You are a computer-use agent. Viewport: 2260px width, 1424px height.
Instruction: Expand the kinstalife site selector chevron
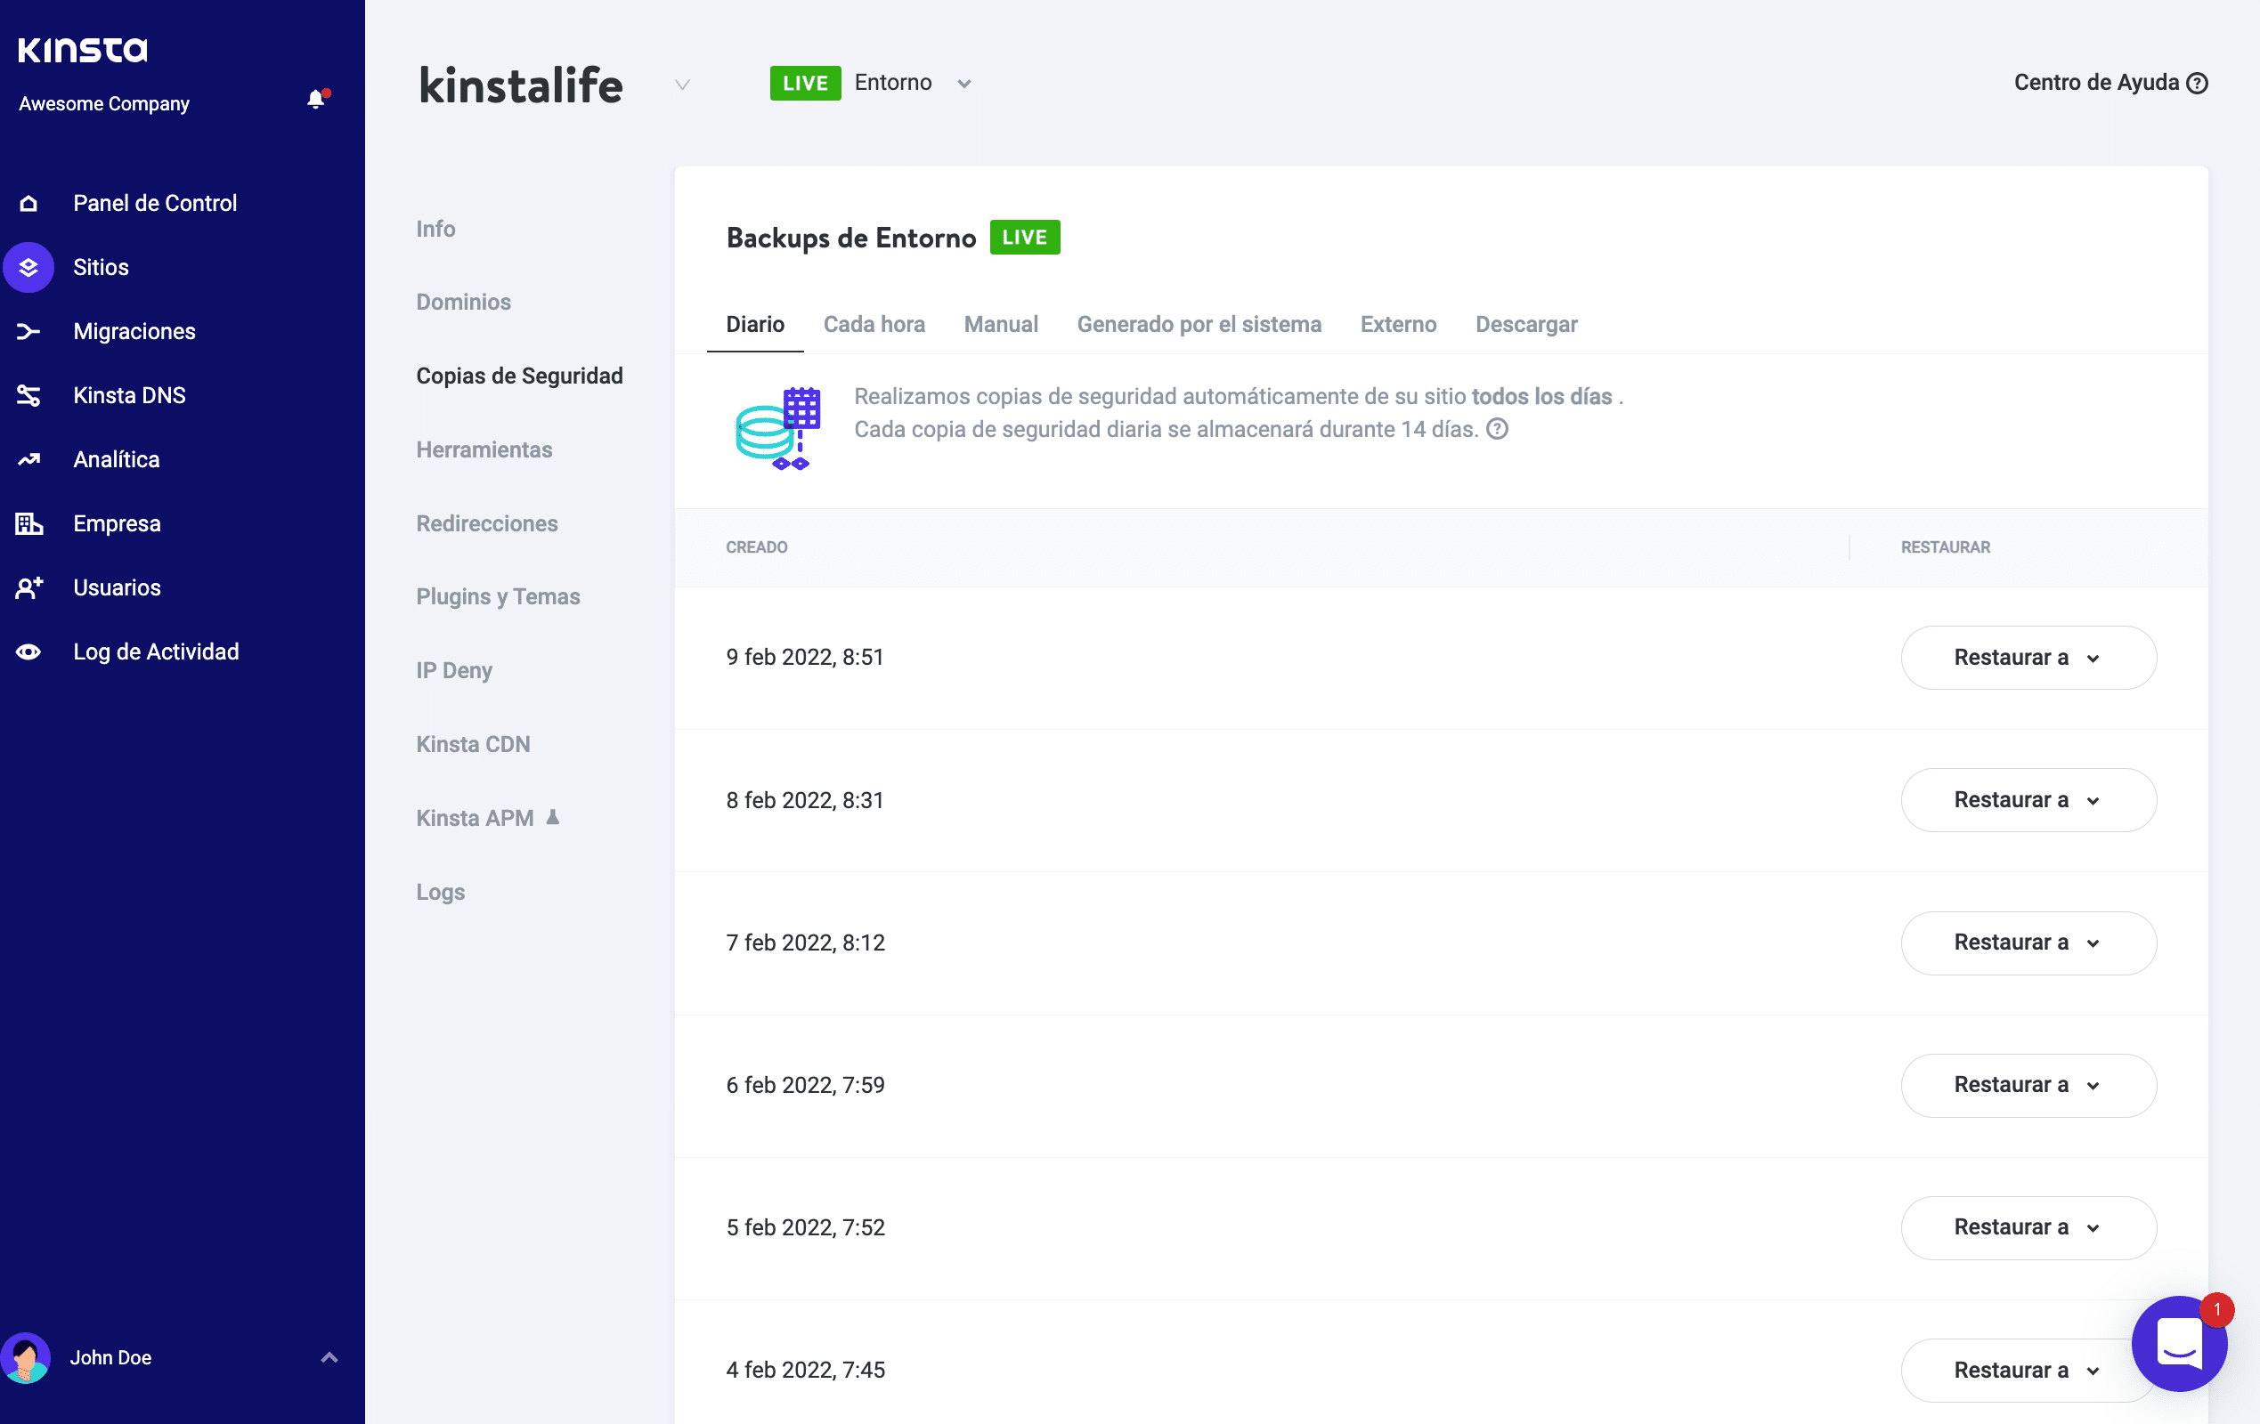(x=682, y=85)
